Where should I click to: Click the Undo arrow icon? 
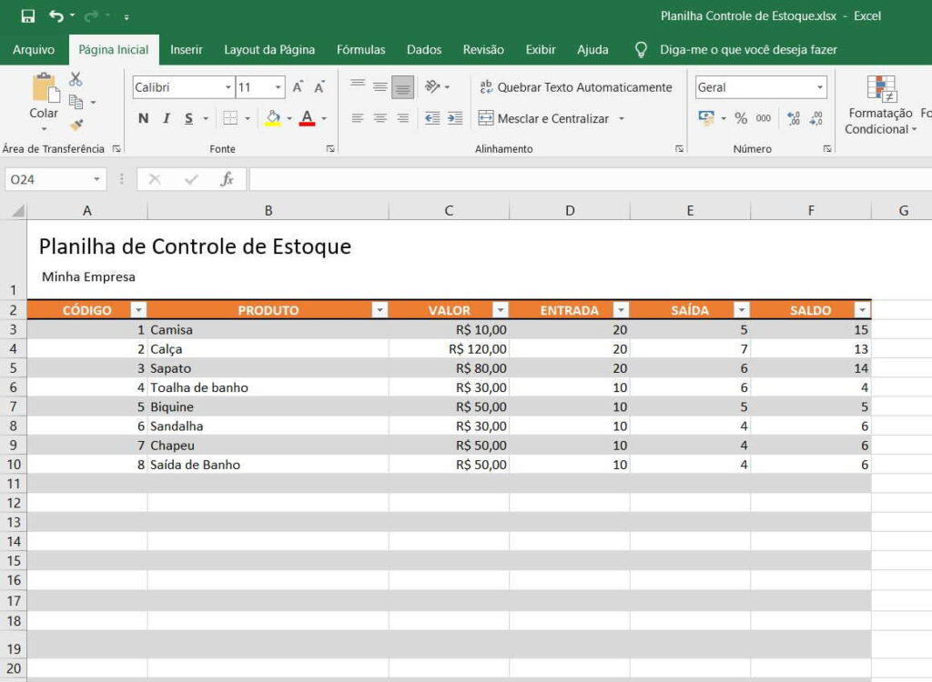[56, 16]
